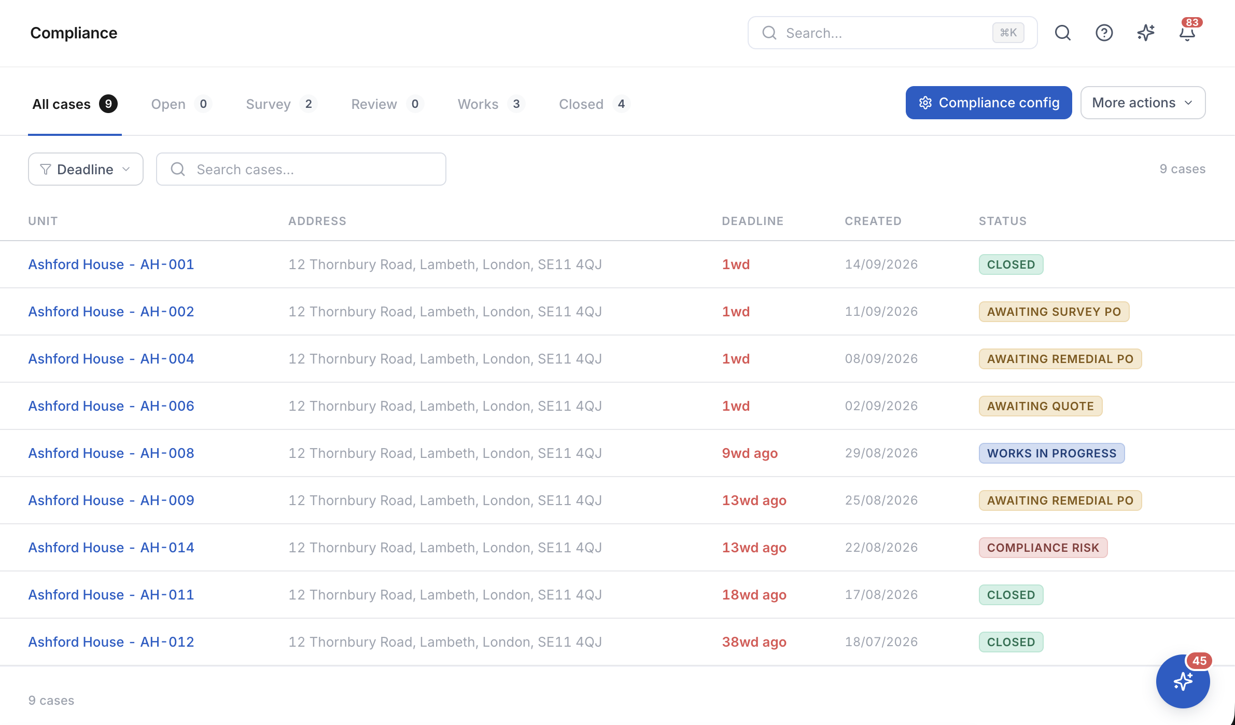Focus the Search cases input
1235x725 pixels.
(x=301, y=169)
